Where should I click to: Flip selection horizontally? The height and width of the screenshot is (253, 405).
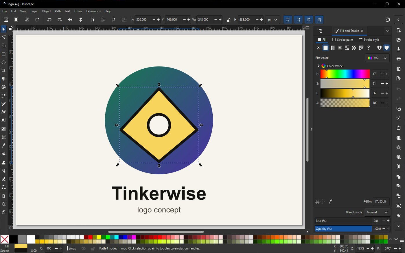(70, 20)
